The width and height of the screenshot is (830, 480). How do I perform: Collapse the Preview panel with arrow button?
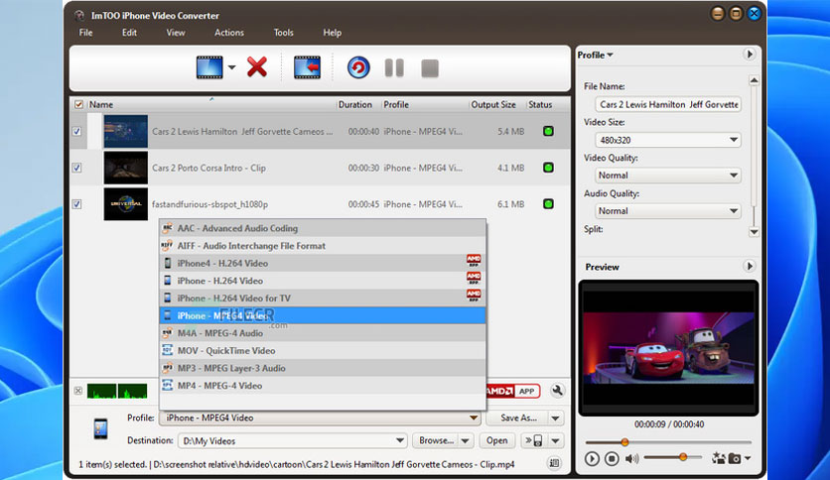(x=749, y=267)
